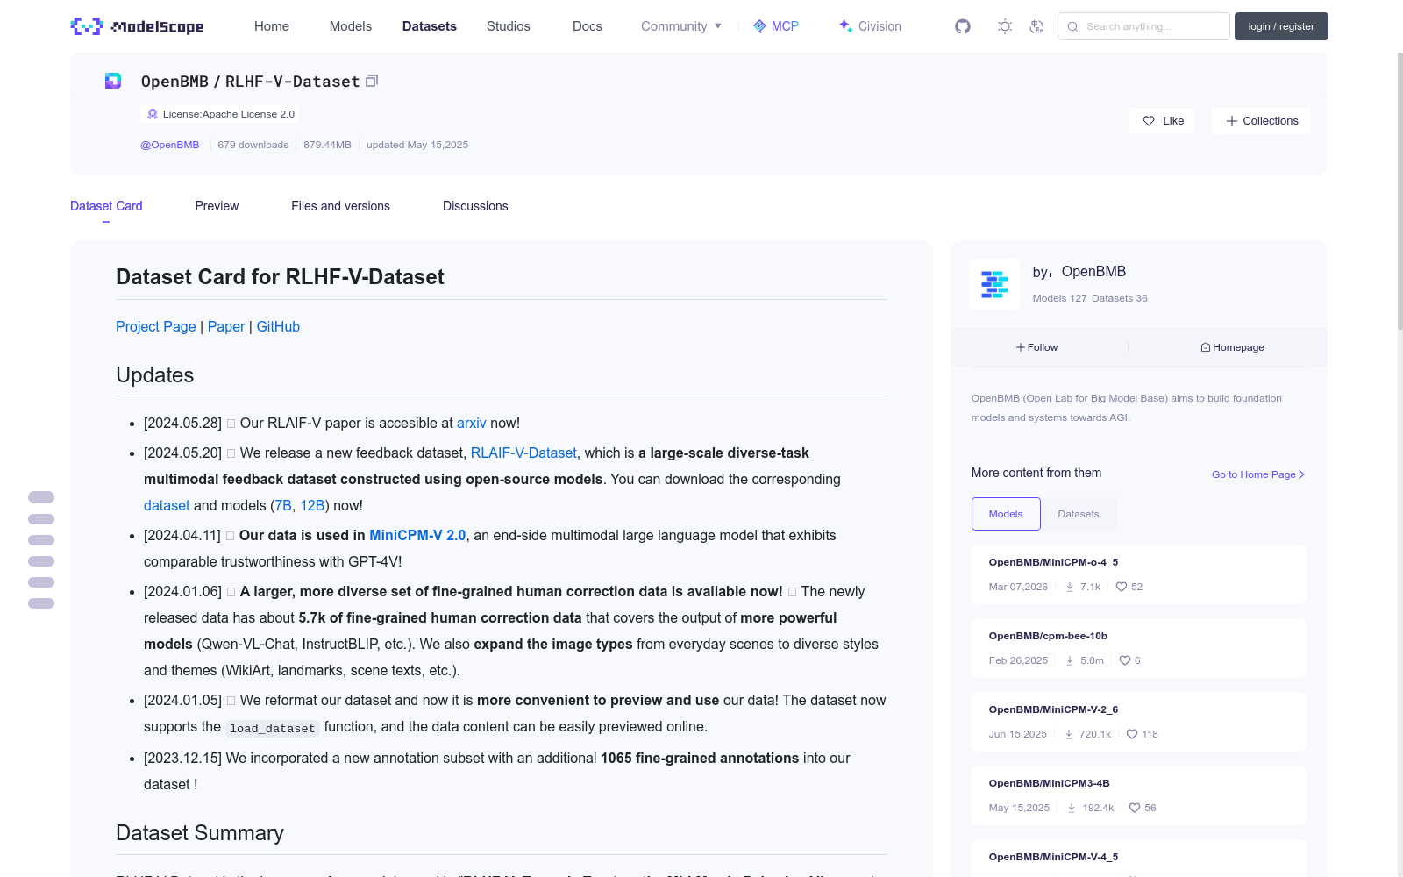Click download icon on MiniCPM3-4B card

1072,808
